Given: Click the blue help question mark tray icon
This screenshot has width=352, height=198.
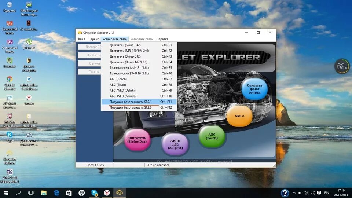Looking at the screenshot, I should (x=285, y=193).
